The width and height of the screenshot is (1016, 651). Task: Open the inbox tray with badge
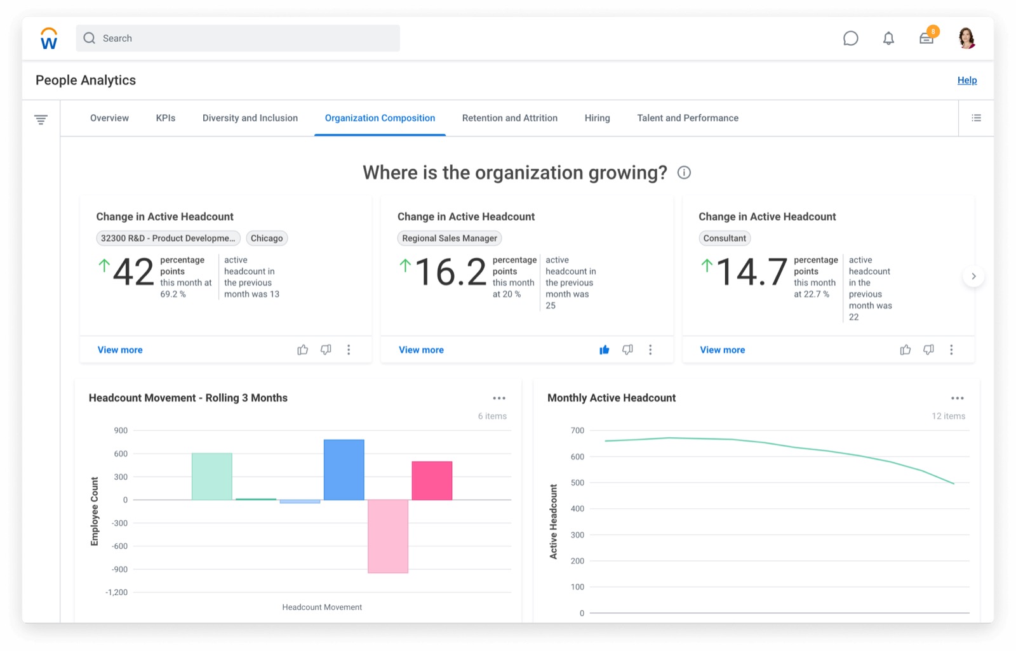point(926,39)
